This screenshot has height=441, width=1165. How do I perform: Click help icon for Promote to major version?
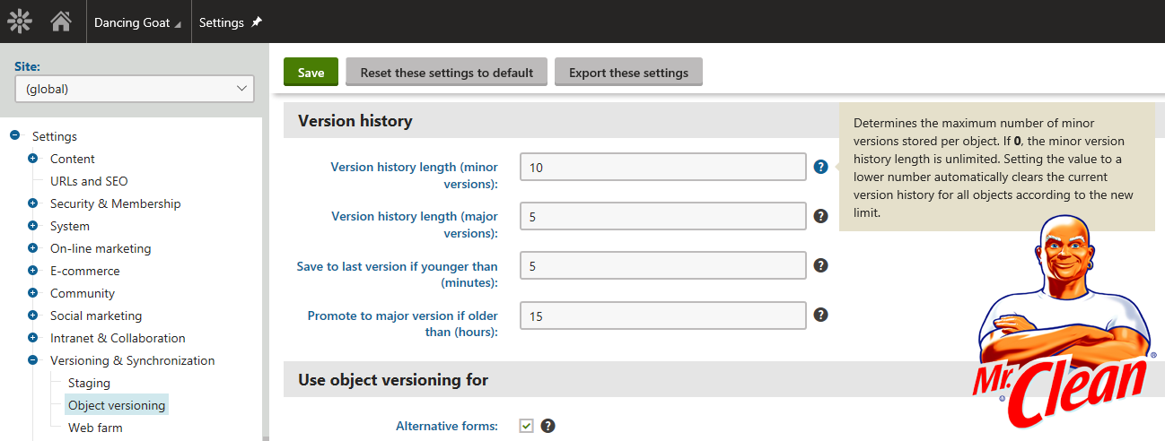820,315
